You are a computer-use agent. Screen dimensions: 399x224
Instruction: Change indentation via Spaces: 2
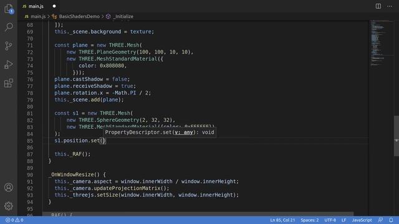click(310, 220)
